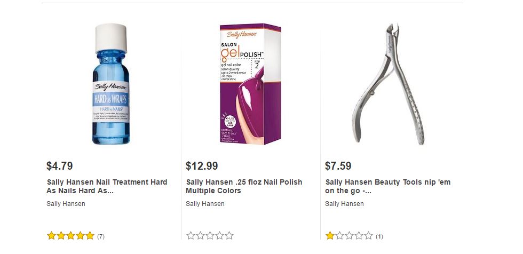
Task: Click the $4.79 price
Action: (x=60, y=166)
